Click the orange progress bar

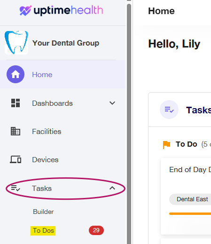(x=190, y=213)
